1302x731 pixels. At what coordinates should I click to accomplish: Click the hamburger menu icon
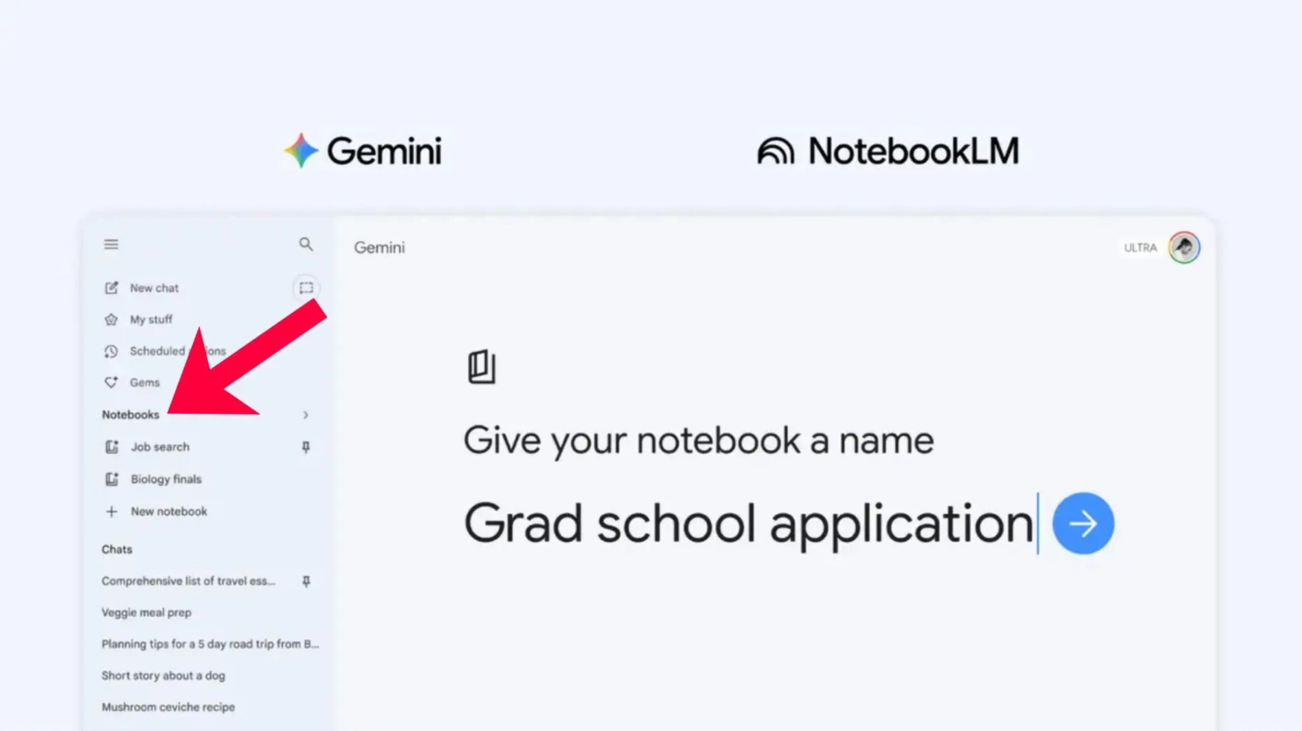click(x=111, y=245)
